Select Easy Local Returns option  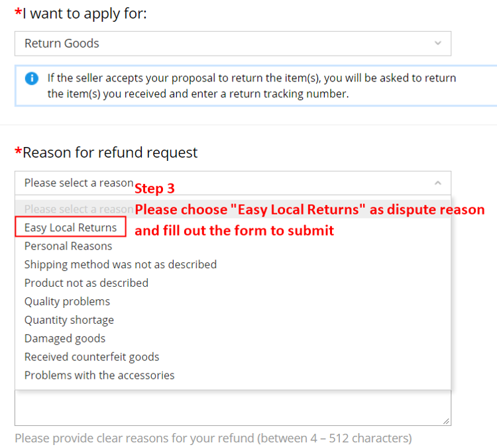70,227
